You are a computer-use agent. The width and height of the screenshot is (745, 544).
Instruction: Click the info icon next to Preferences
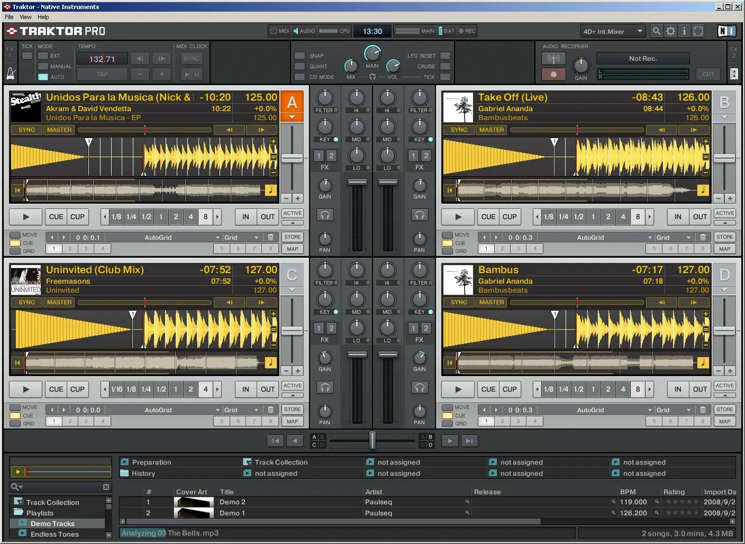click(684, 31)
